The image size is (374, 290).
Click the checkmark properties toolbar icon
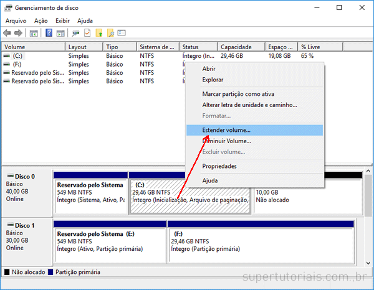[x=87, y=33]
